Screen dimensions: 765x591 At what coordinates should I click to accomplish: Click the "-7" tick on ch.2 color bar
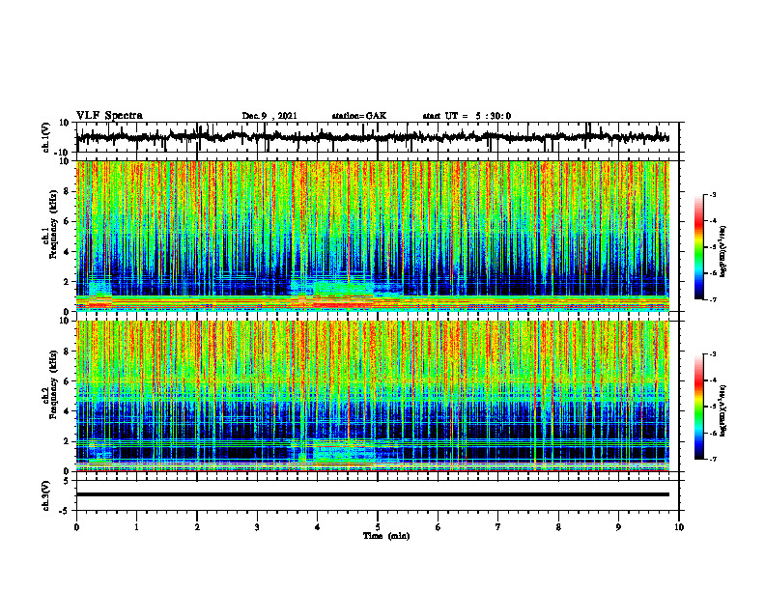[x=713, y=460]
